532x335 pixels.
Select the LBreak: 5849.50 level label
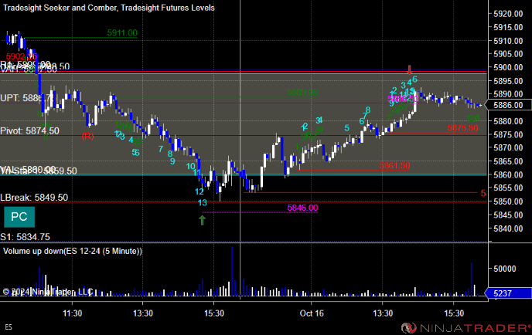(34, 198)
